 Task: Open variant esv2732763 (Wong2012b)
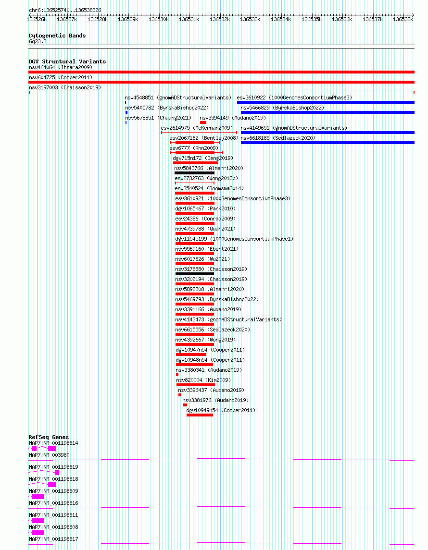(x=206, y=179)
